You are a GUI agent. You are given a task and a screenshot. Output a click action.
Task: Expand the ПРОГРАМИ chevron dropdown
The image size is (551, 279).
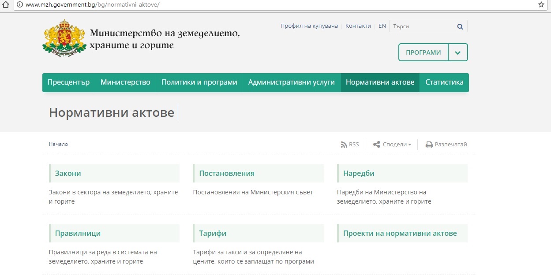(458, 52)
